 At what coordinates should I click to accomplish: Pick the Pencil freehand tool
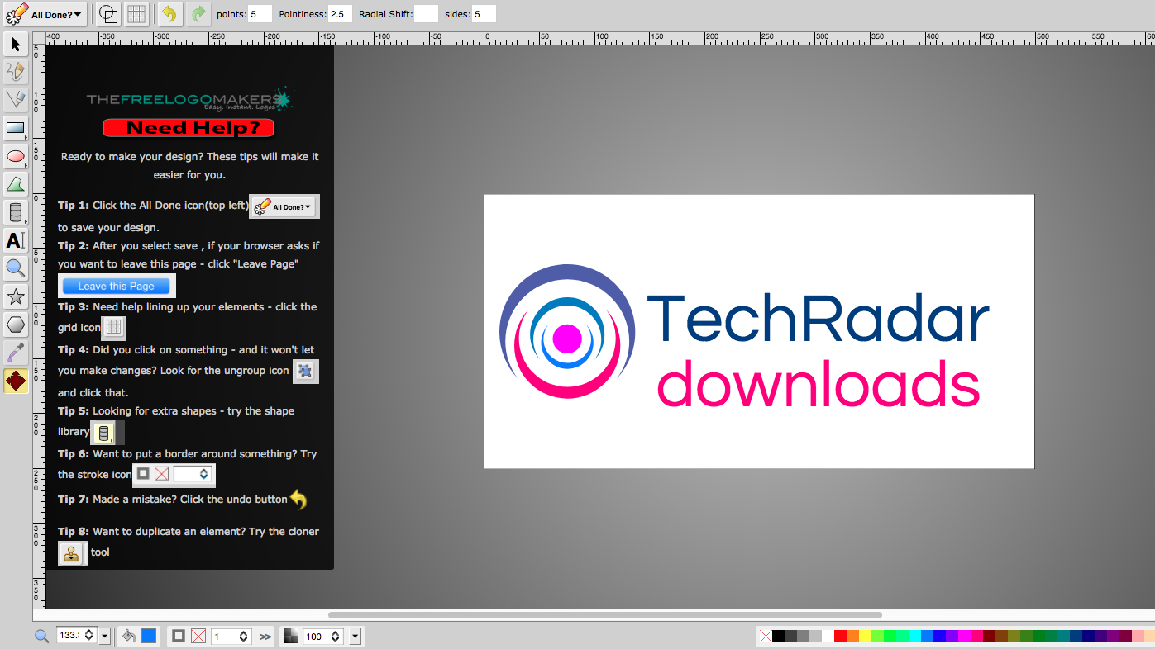click(x=16, y=72)
